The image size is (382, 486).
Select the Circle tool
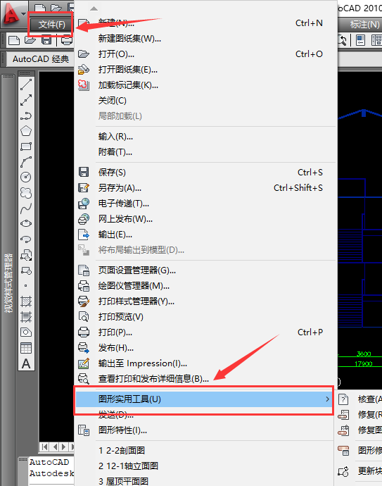26,177
